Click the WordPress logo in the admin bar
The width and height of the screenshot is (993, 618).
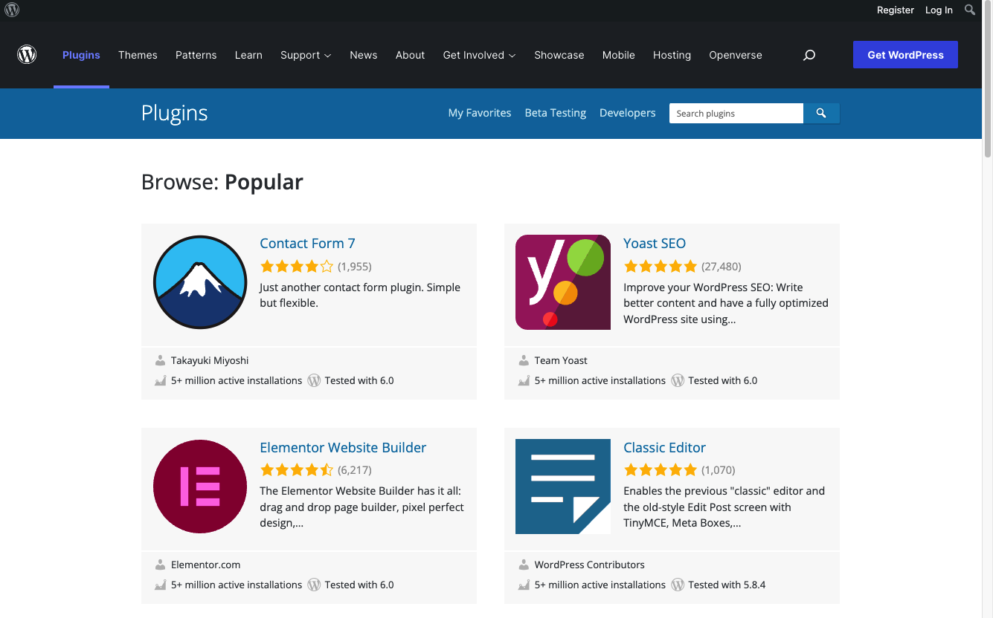pyautogui.click(x=12, y=10)
